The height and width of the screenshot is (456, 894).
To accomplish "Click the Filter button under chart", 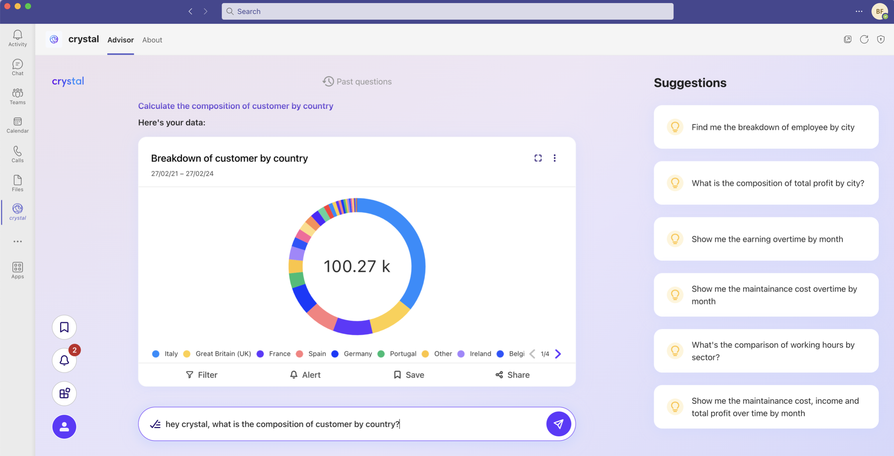I will [x=202, y=374].
